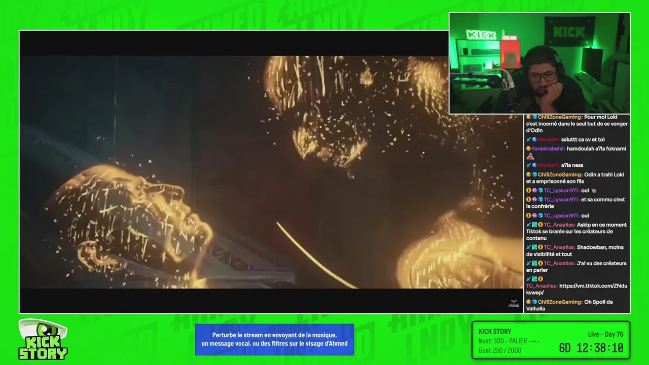
Task: Click the main video showing glowing particle faces
Action: (x=271, y=172)
